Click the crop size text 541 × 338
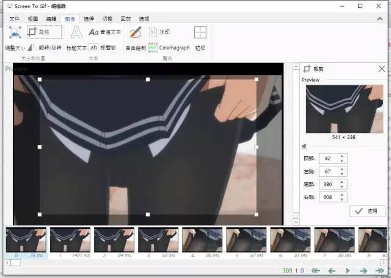Image resolution: width=391 pixels, height=278 pixels. 343,137
